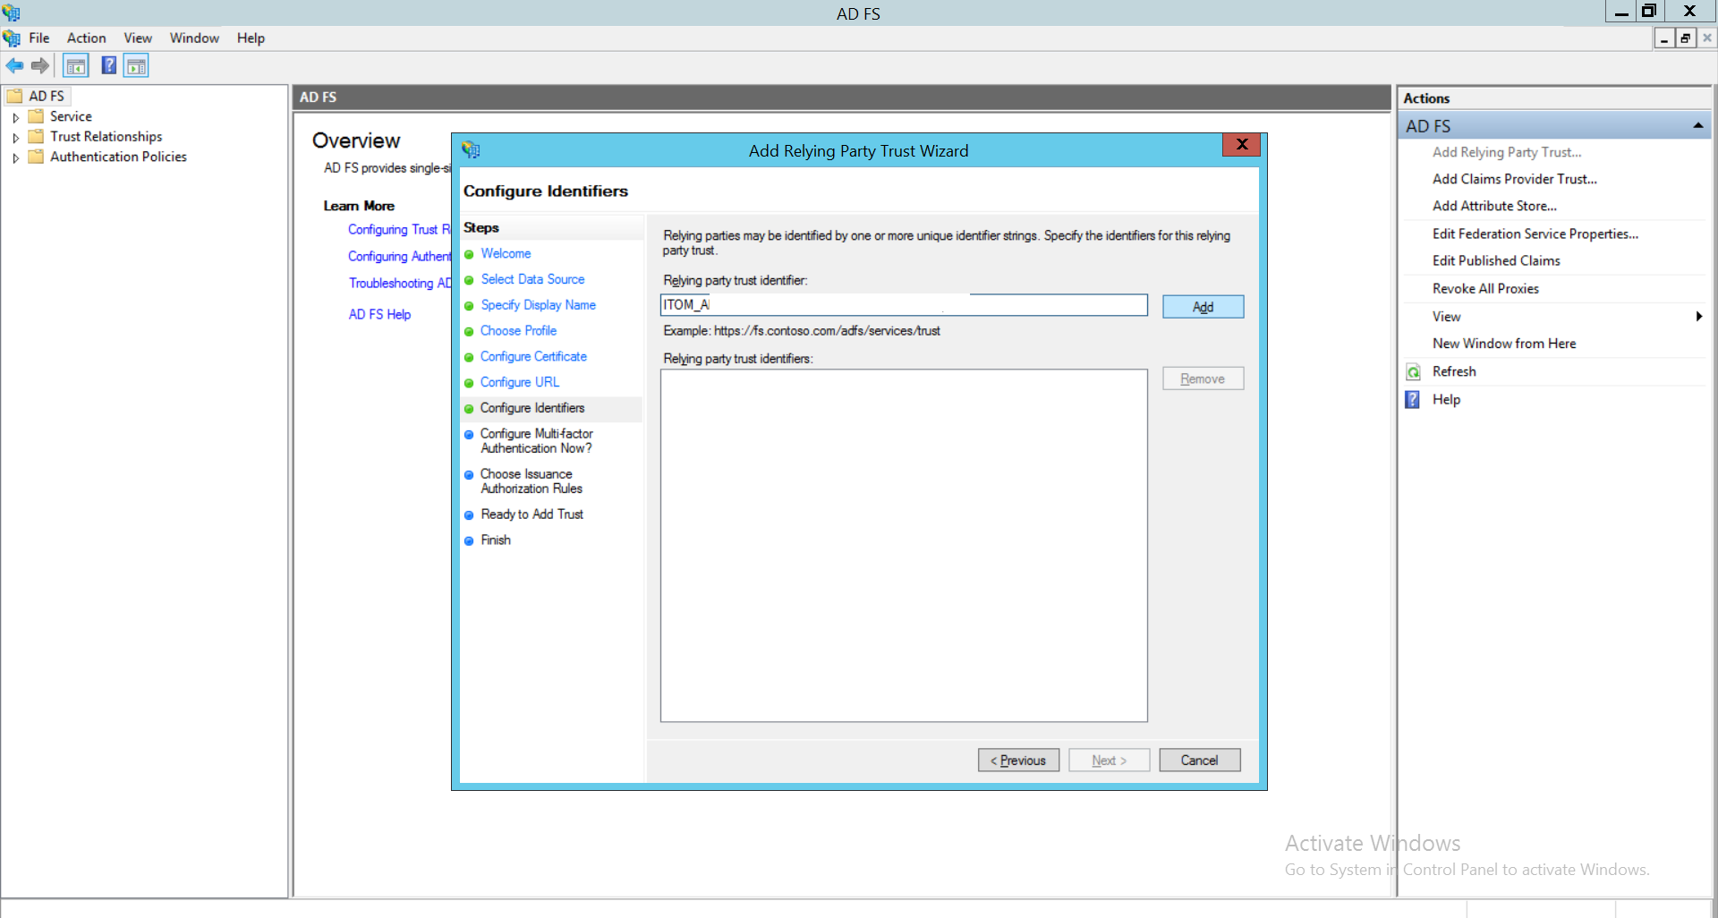Viewport: 1718px width, 918px height.
Task: Click the Help question mark toolbar icon
Action: click(x=108, y=65)
